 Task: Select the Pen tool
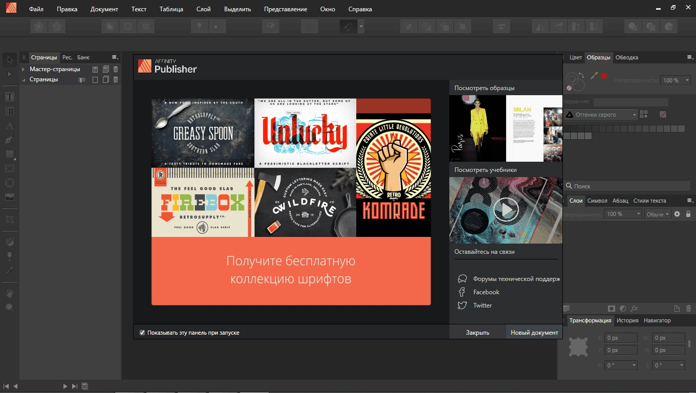coord(10,140)
